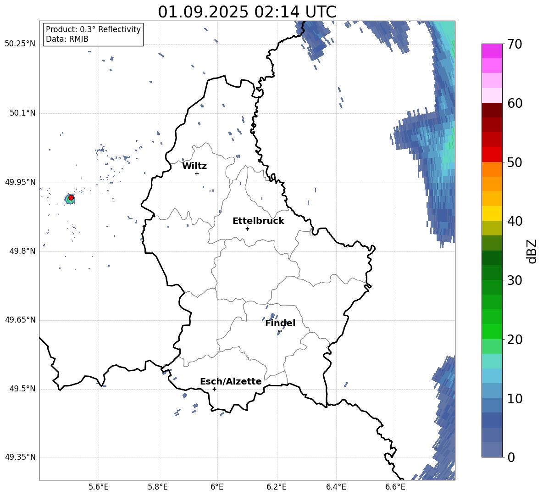543x496 pixels.
Task: Click the Ettelbruck station cross marker
Action: point(247,228)
